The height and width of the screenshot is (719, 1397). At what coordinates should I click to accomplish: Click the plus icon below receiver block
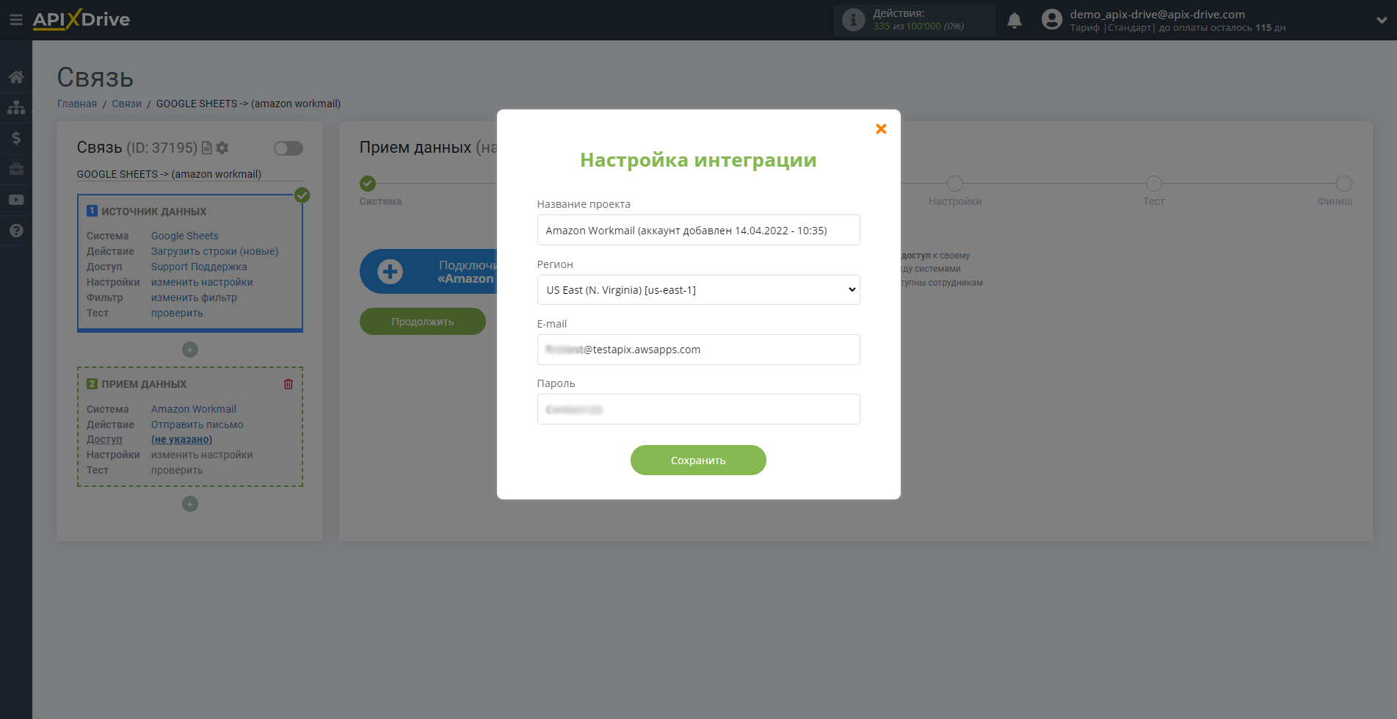tap(190, 504)
